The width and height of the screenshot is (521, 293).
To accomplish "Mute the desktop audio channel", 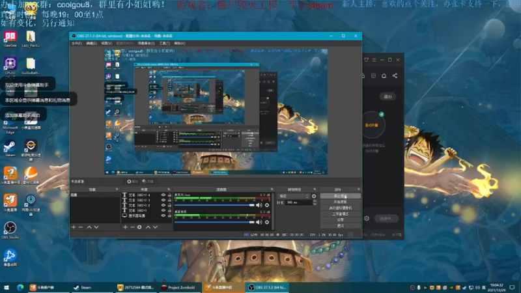I will pos(259,222).
